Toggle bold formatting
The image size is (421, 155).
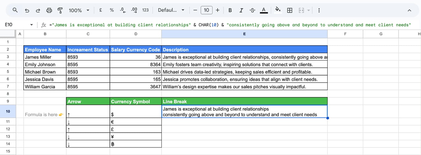coord(230,10)
